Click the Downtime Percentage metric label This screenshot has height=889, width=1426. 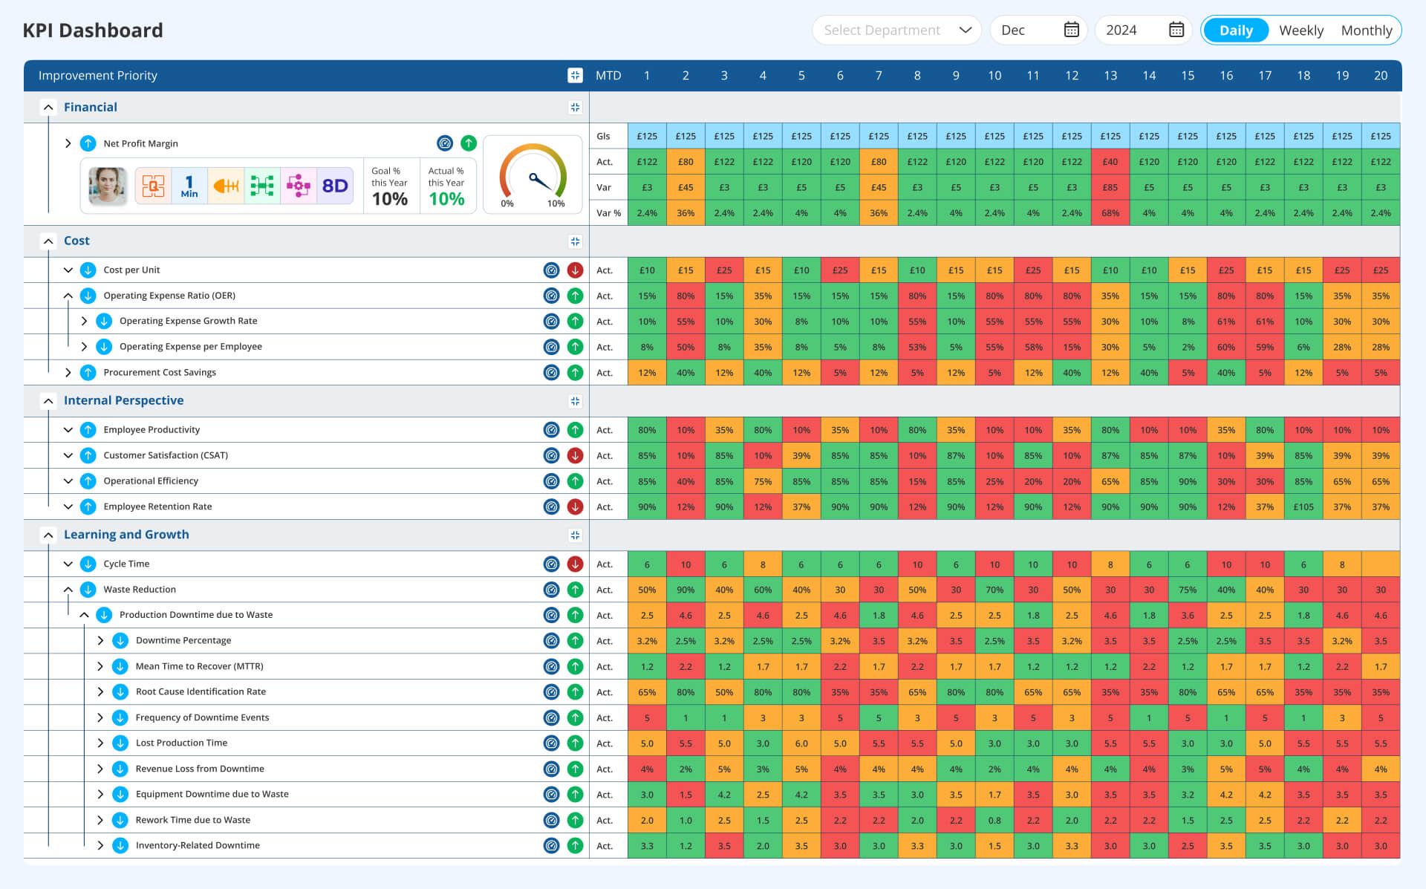tap(183, 640)
